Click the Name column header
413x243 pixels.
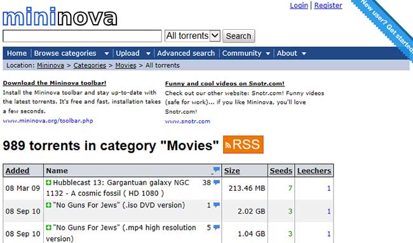coord(57,170)
